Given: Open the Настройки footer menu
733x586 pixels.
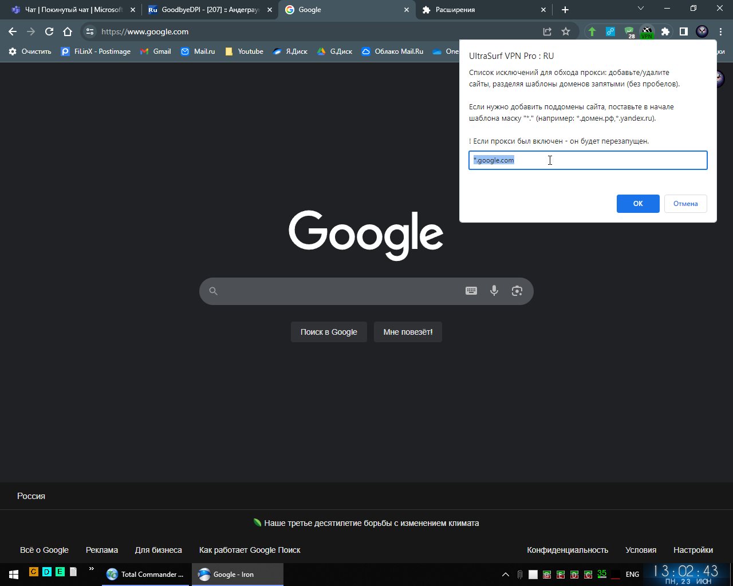Looking at the screenshot, I should [693, 550].
